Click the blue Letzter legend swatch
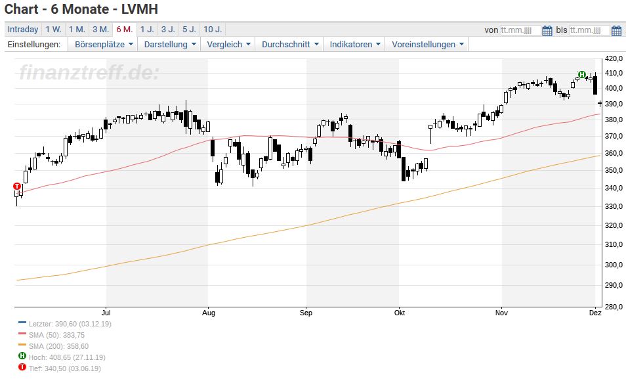This screenshot has height=379, width=626. click(22, 323)
